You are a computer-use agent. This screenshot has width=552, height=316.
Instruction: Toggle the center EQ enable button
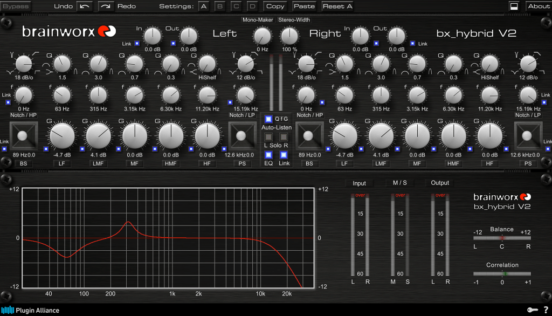[268, 155]
